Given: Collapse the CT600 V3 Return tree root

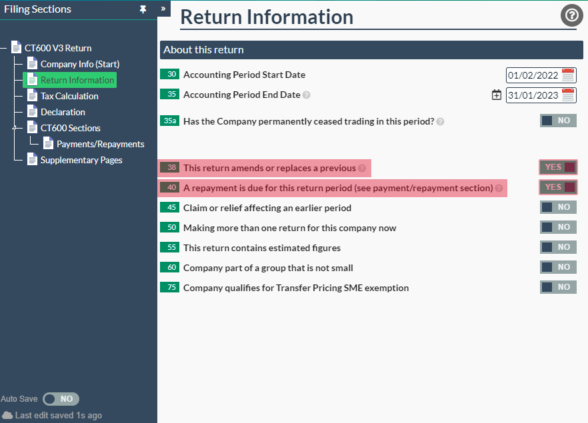Looking at the screenshot, I should pos(3,48).
